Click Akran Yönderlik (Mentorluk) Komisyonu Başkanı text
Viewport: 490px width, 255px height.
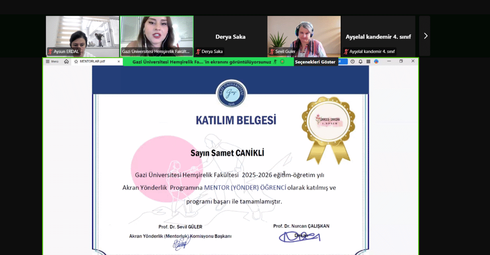pos(180,236)
